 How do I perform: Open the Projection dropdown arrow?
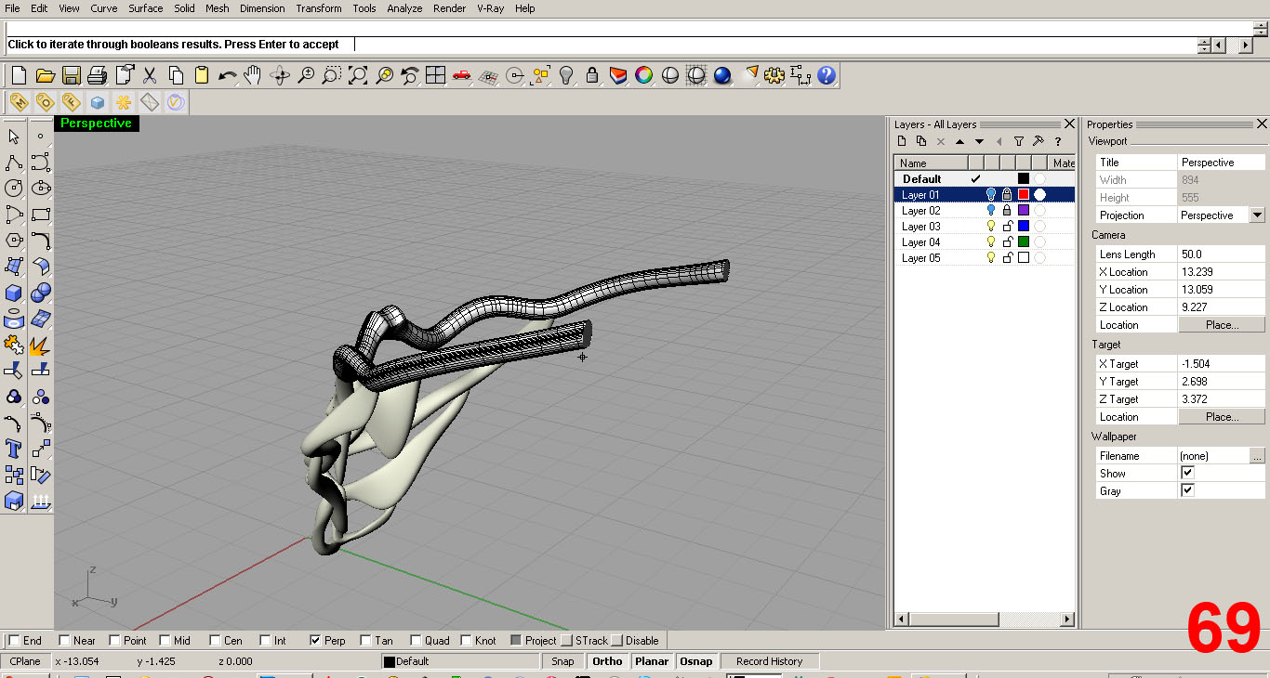1258,215
